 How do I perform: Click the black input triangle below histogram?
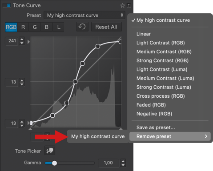tap(30, 129)
